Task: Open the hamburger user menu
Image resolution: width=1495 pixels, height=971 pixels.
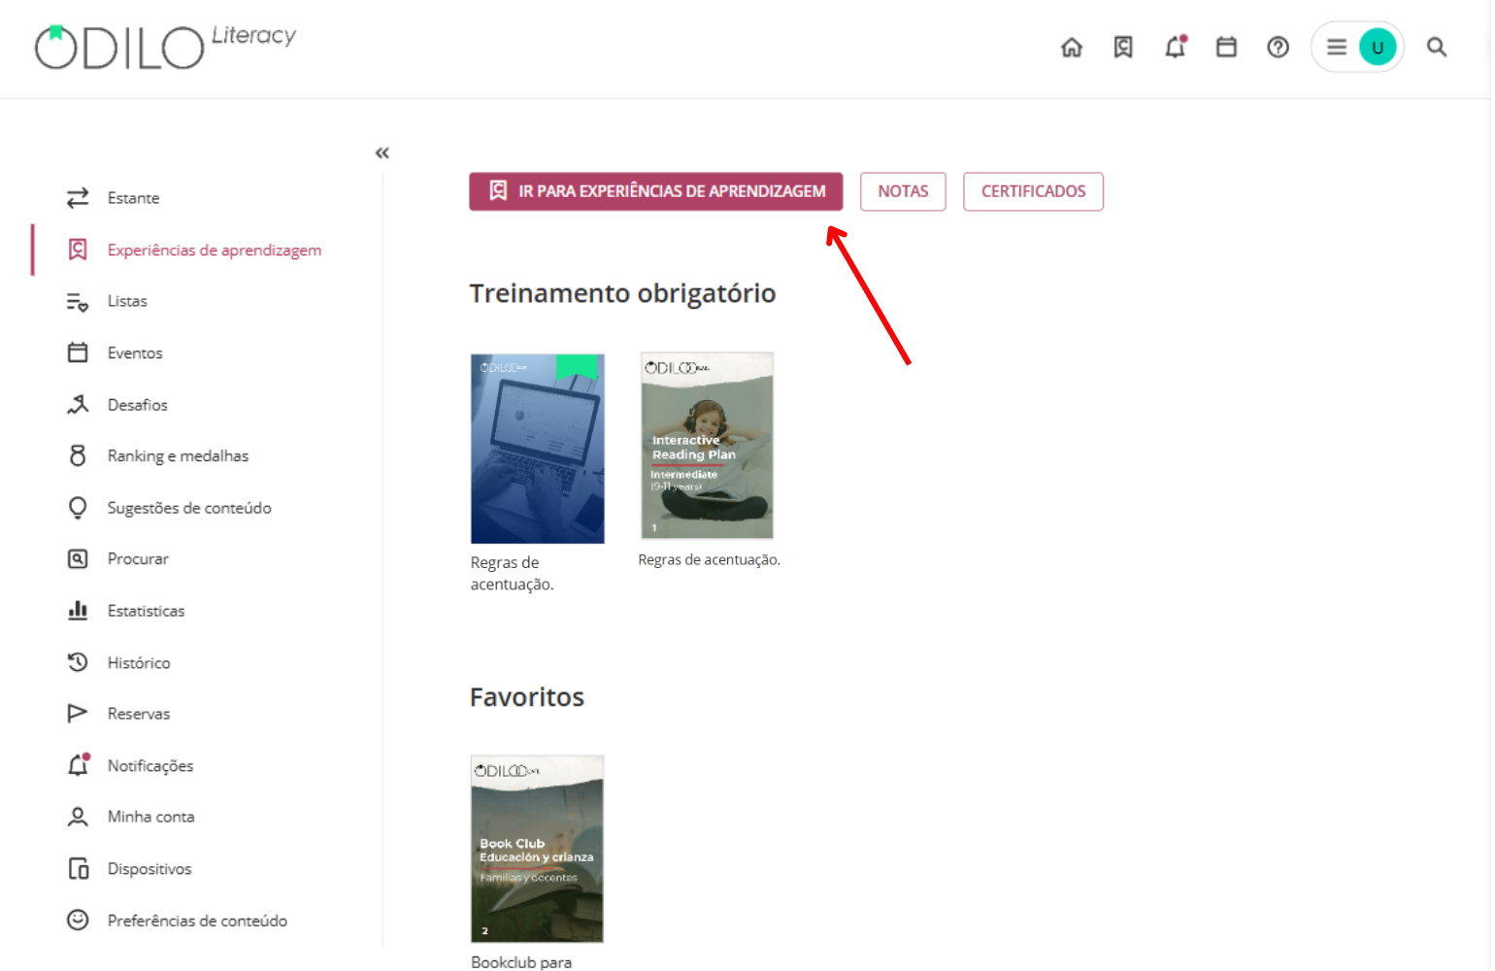Action: [1337, 47]
